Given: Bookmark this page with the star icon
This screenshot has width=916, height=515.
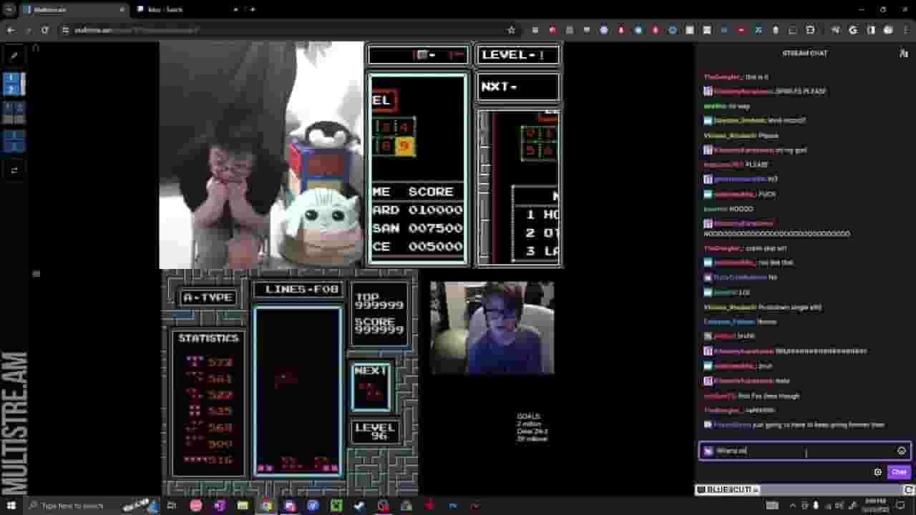Looking at the screenshot, I should click(511, 30).
